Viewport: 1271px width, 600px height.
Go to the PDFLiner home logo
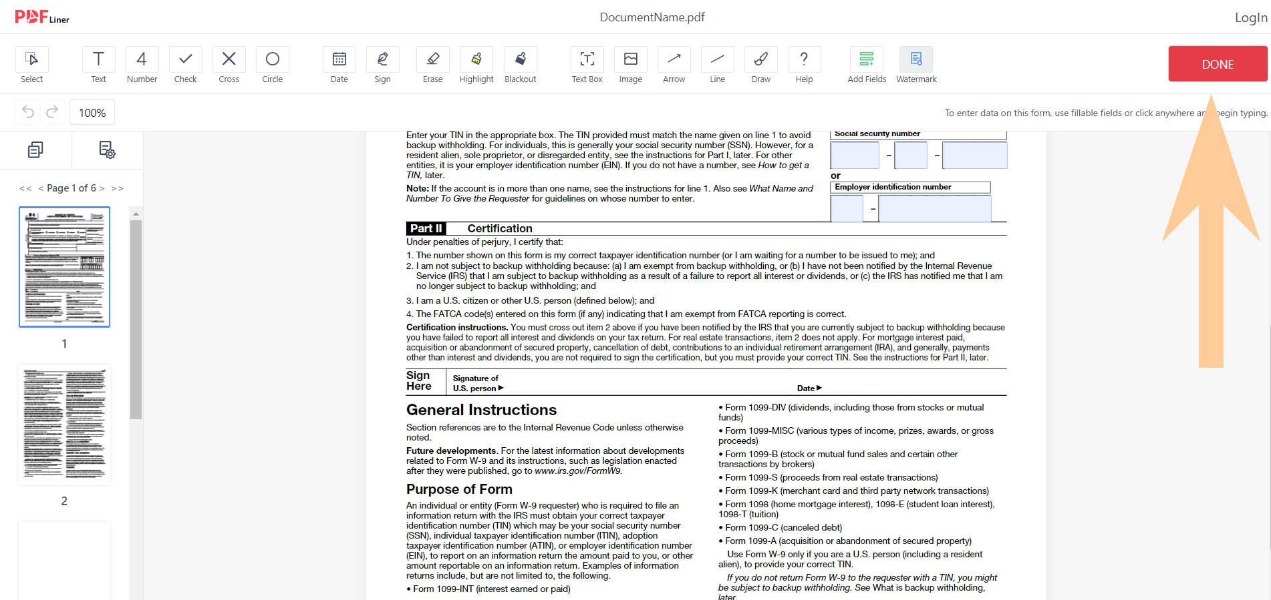pyautogui.click(x=42, y=17)
